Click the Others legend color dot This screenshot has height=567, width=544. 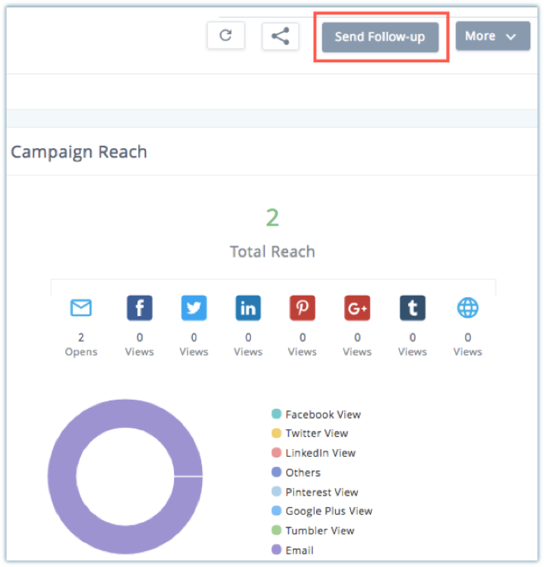tap(277, 473)
